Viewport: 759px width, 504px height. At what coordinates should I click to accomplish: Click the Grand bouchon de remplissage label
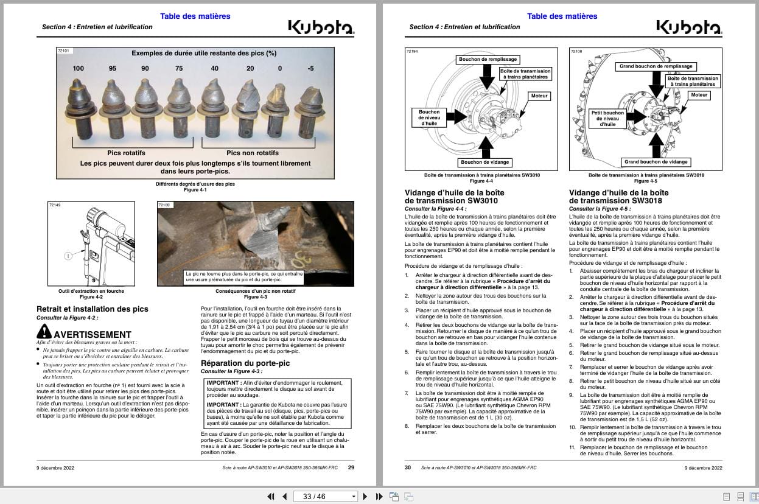656,66
